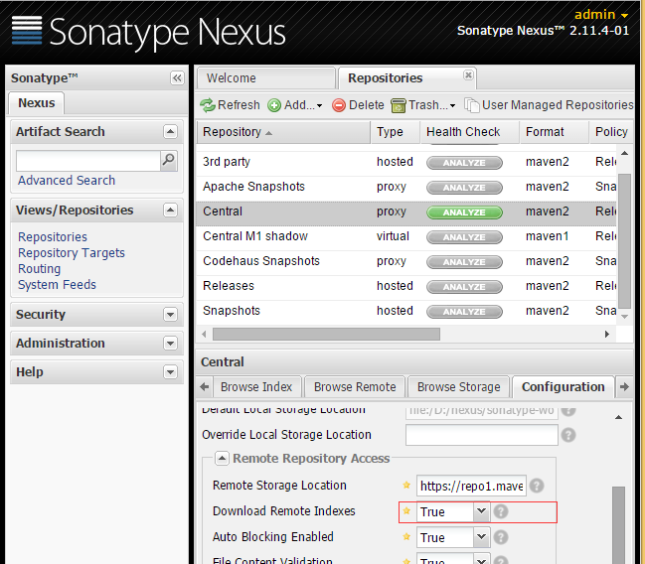This screenshot has height=564, width=645.
Task: Run the ANALYZE health check for 3rd party
Action: coord(464,163)
